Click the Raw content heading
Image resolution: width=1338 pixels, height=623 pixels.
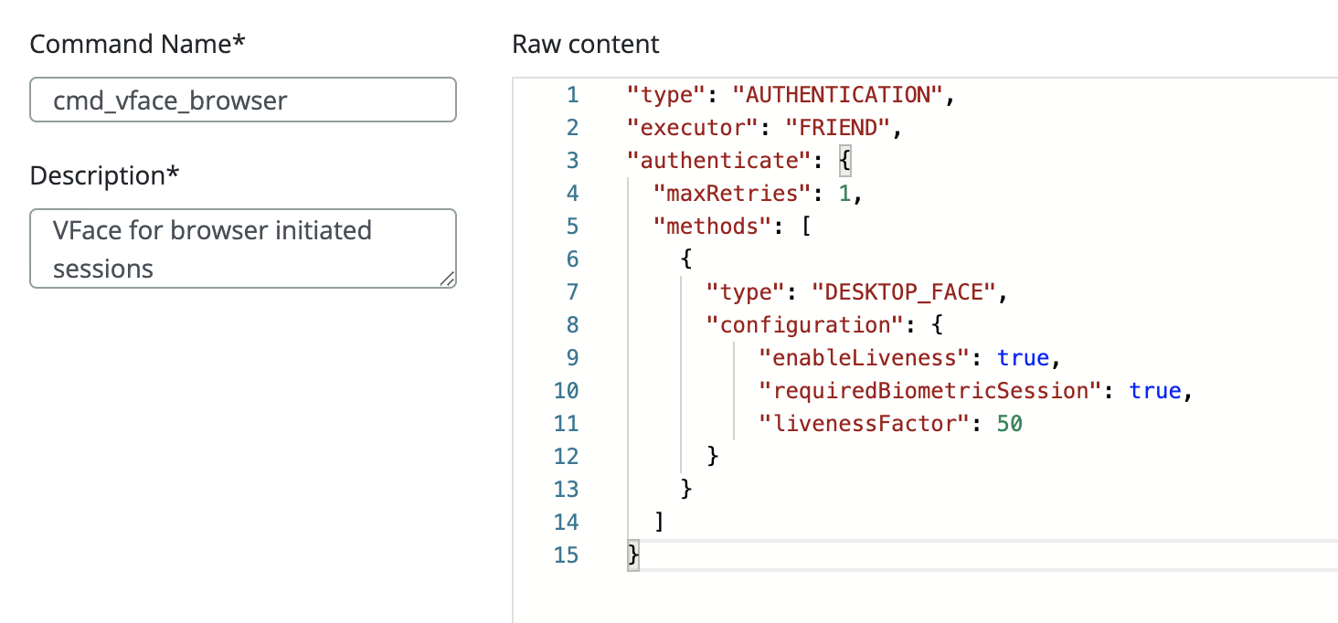585,44
